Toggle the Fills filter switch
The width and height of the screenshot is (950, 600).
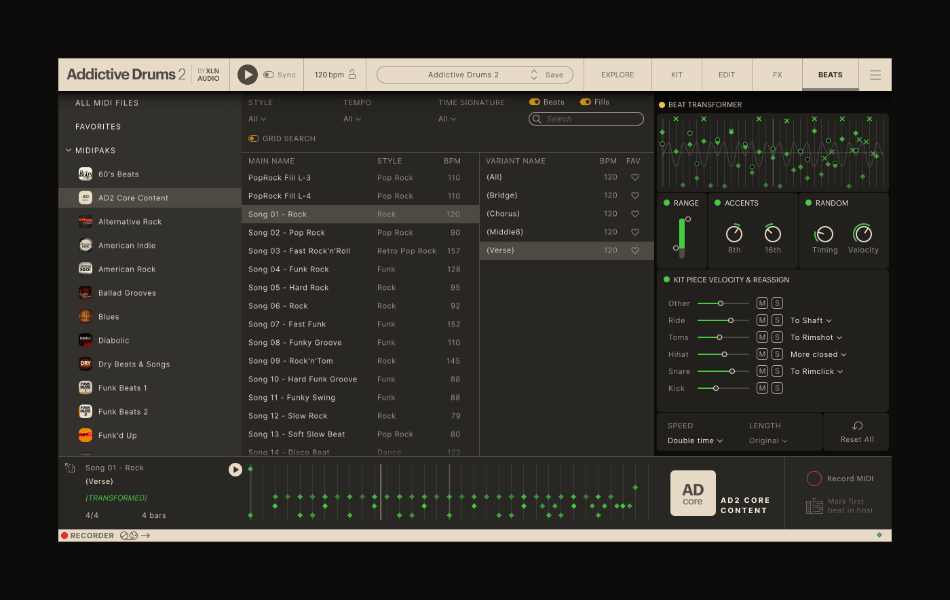pyautogui.click(x=586, y=102)
